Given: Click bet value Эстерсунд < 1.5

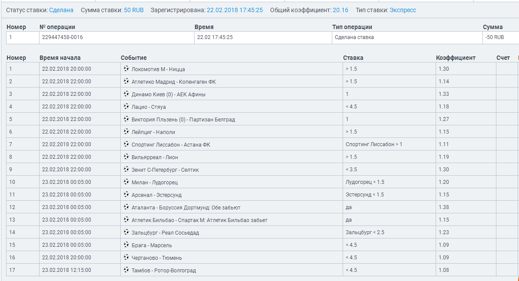Looking at the screenshot, I should (365, 195).
